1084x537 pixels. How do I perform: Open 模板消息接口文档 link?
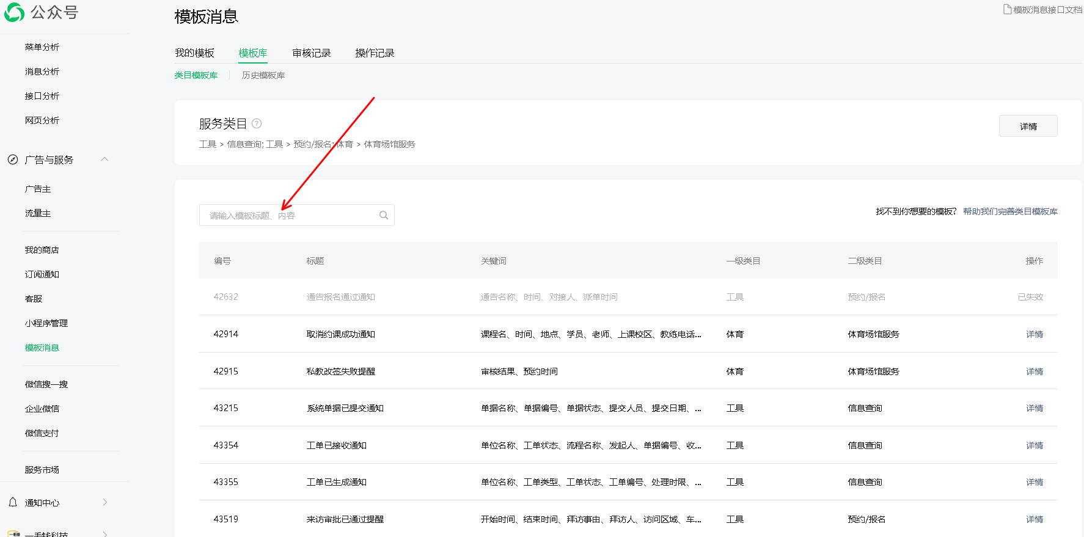[1047, 10]
